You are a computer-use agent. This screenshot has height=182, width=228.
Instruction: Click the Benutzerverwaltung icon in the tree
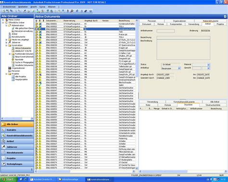[x=13, y=31]
